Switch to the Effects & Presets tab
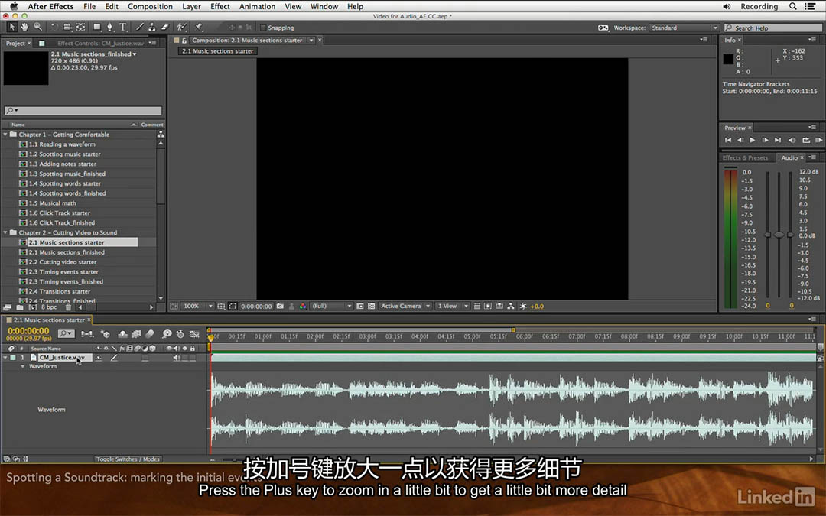Image resolution: width=826 pixels, height=516 pixels. point(745,158)
